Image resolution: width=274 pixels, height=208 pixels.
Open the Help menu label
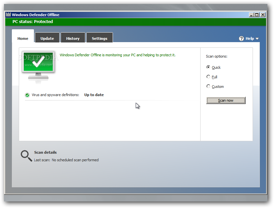click(x=250, y=39)
